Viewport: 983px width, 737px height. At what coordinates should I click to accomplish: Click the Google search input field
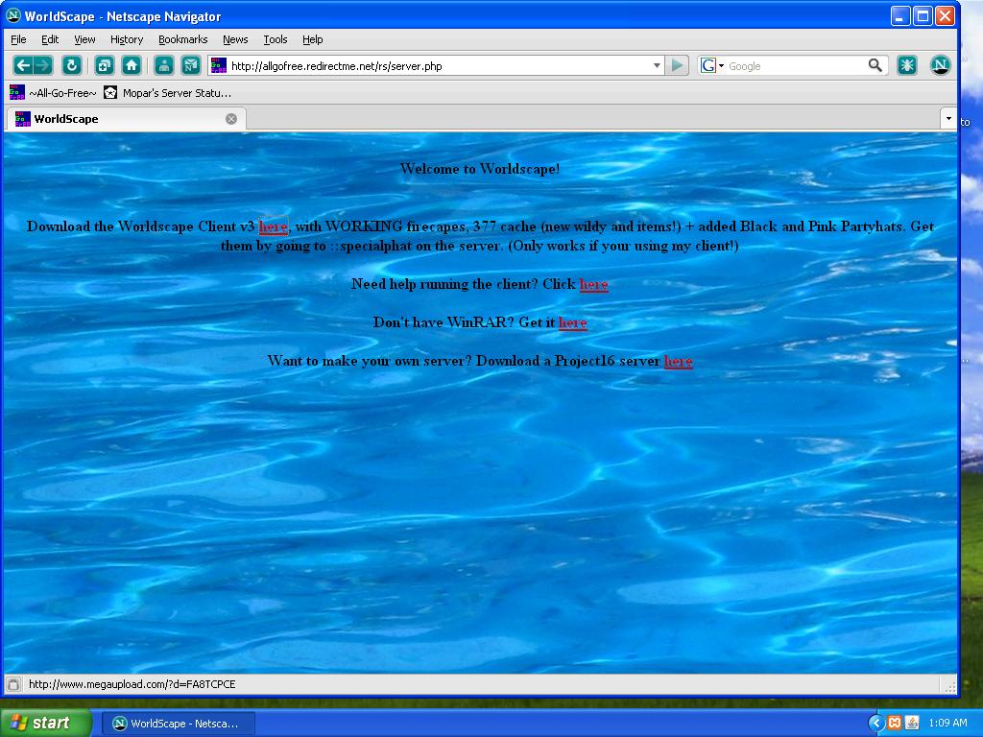coord(796,66)
